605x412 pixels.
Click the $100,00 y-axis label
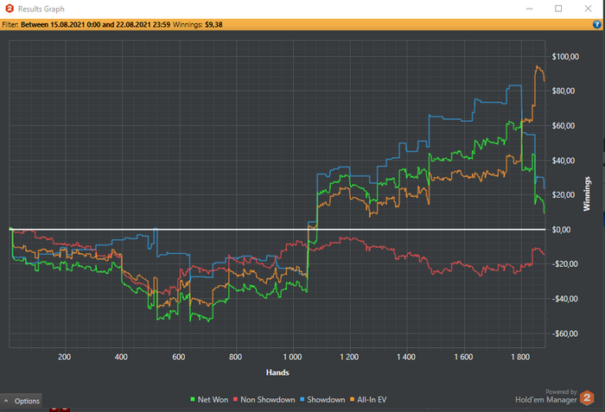pyautogui.click(x=565, y=57)
